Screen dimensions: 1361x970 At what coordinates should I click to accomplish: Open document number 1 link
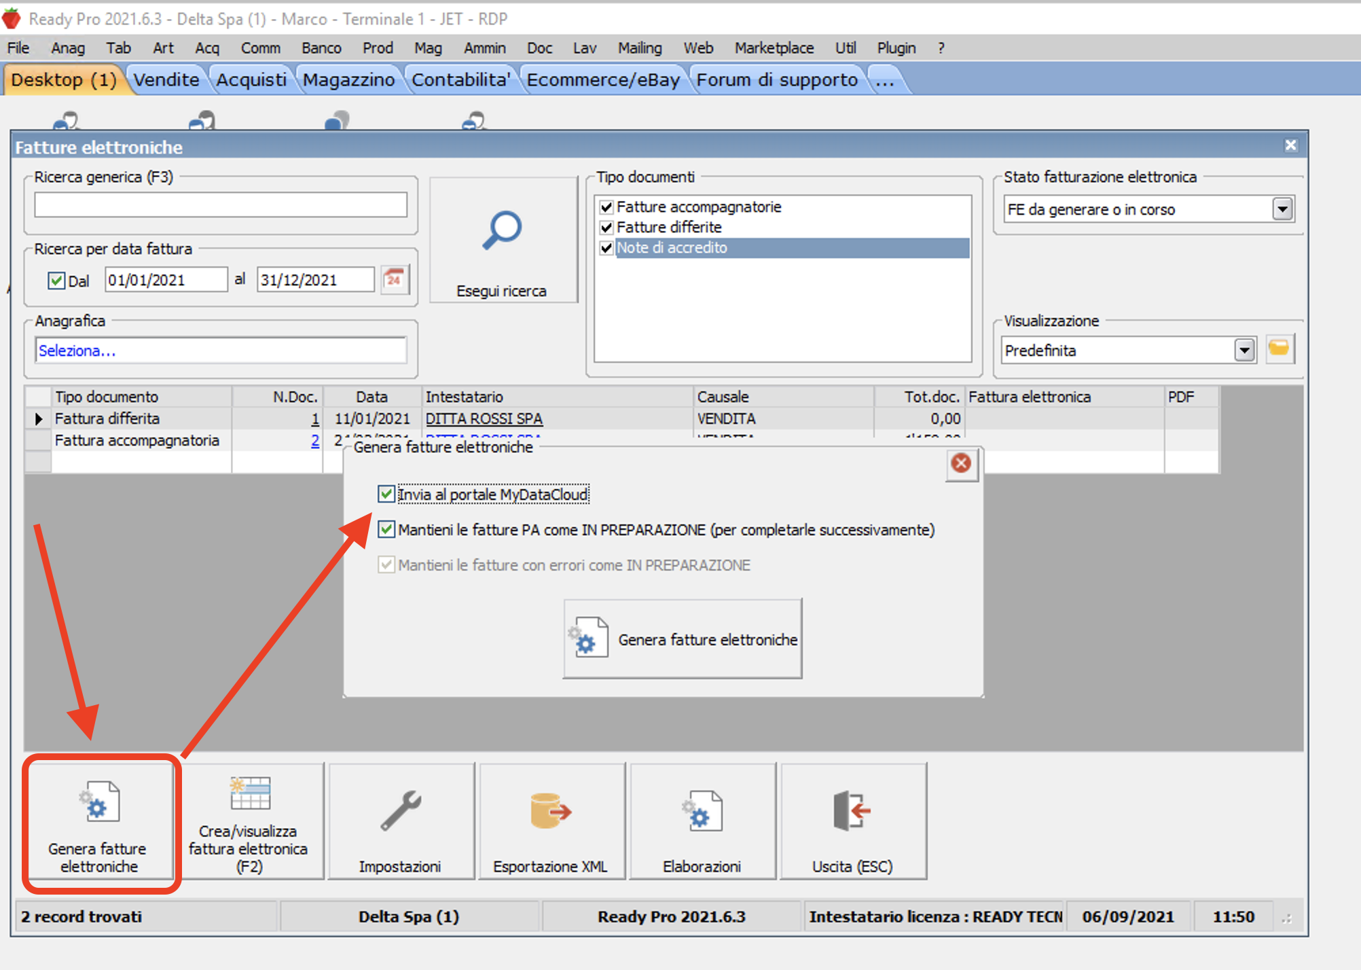click(x=315, y=418)
